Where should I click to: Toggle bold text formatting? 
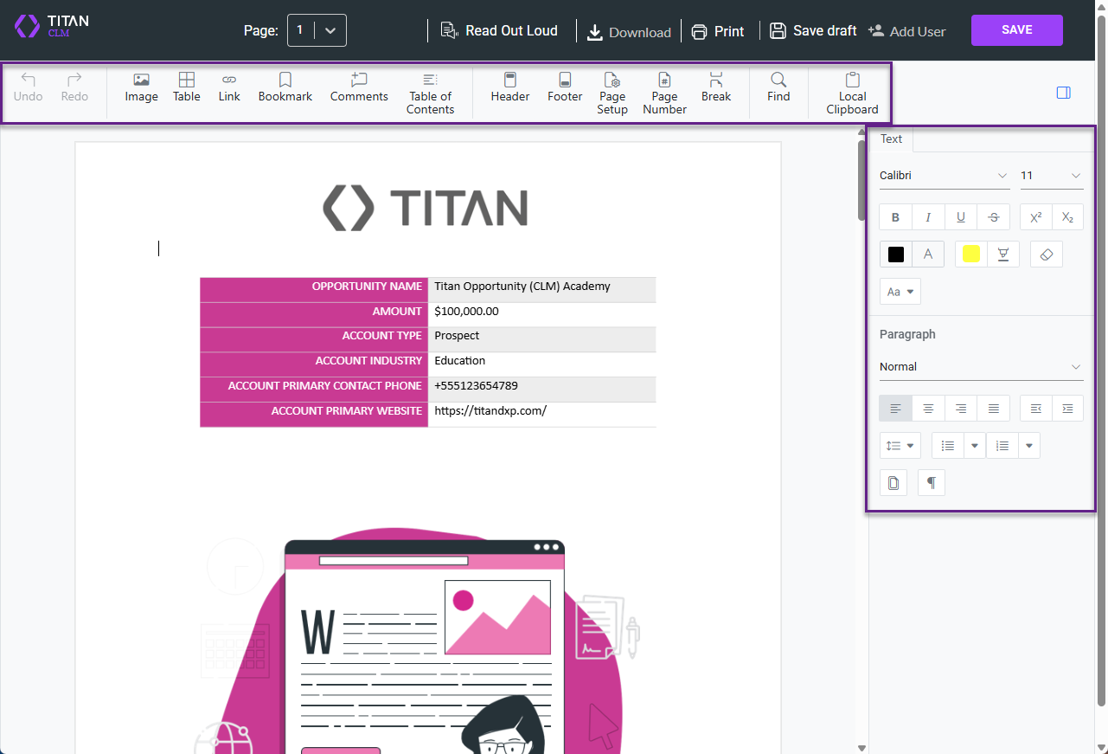pyautogui.click(x=895, y=216)
